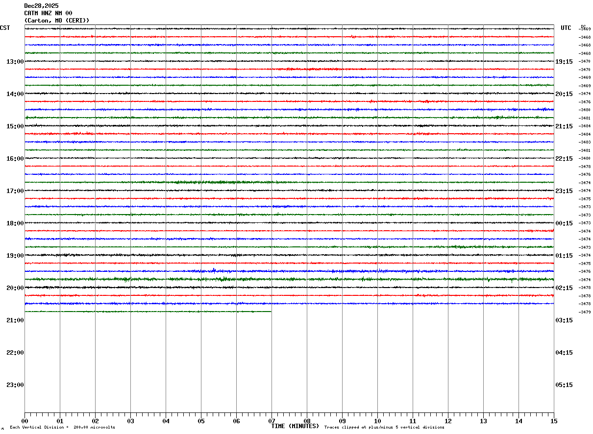Click the 22:15 UTC time label
Screen dimensions: 593x434
564,159
